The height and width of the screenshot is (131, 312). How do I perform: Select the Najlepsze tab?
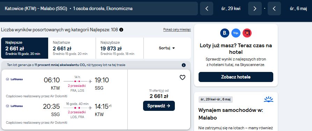pyautogui.click(x=25, y=48)
